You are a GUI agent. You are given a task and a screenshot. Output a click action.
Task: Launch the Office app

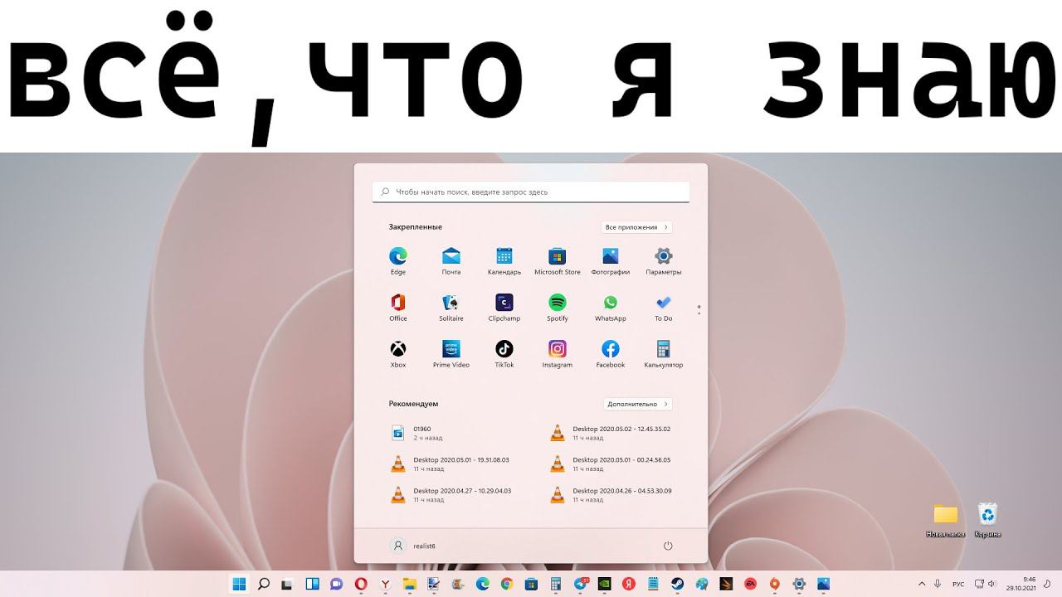click(x=398, y=307)
